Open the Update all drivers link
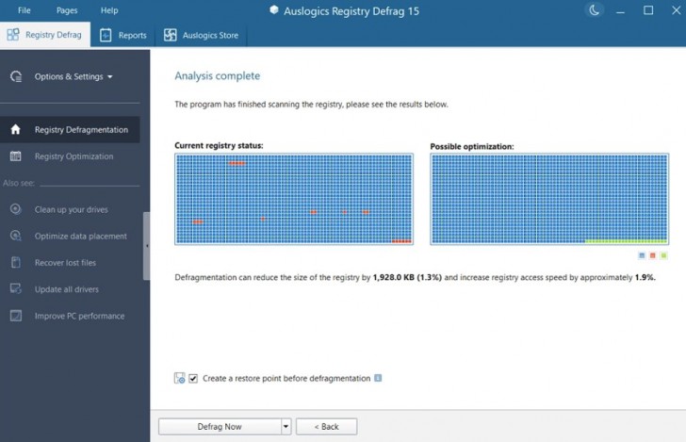Image resolution: width=686 pixels, height=442 pixels. tap(67, 289)
